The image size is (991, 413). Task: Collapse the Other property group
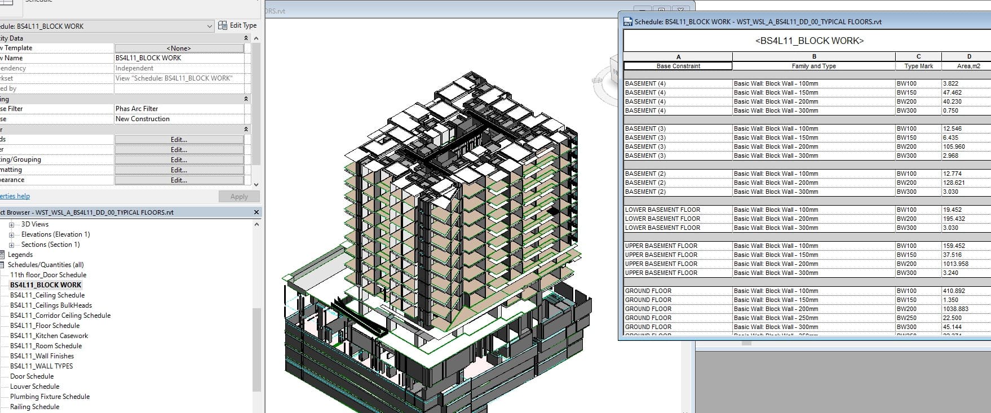pos(246,129)
